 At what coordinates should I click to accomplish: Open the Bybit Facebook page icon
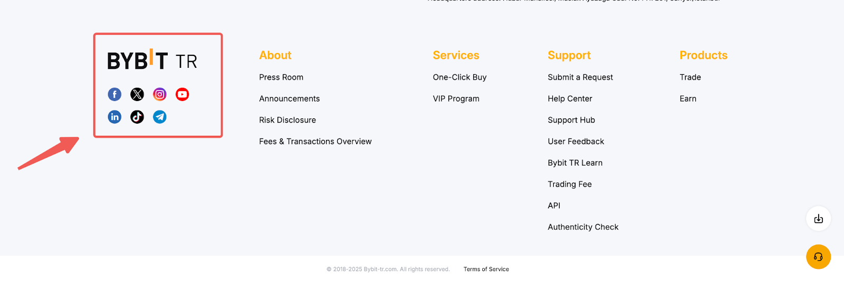point(114,94)
